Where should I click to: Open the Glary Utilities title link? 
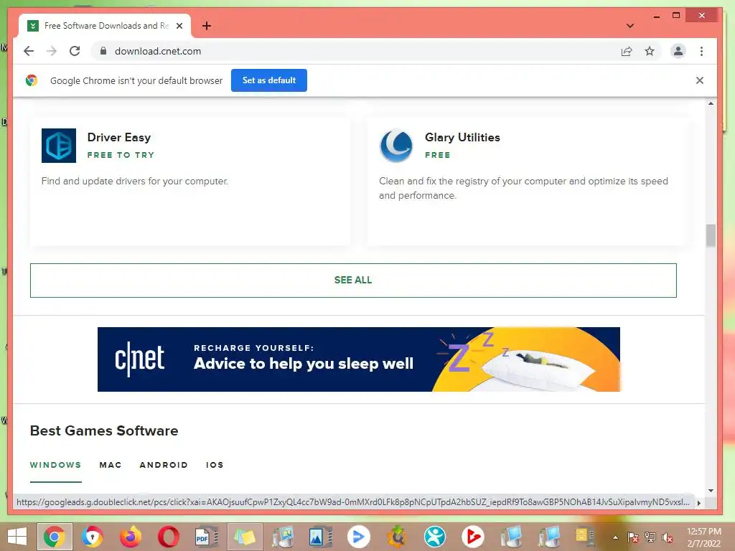click(x=462, y=137)
